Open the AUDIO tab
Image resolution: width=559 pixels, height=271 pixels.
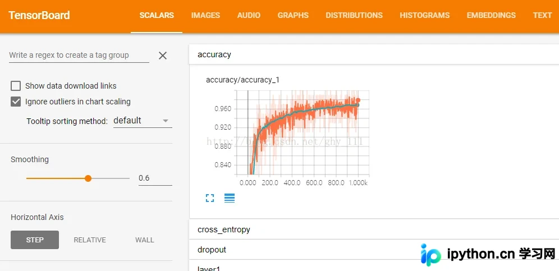click(249, 15)
